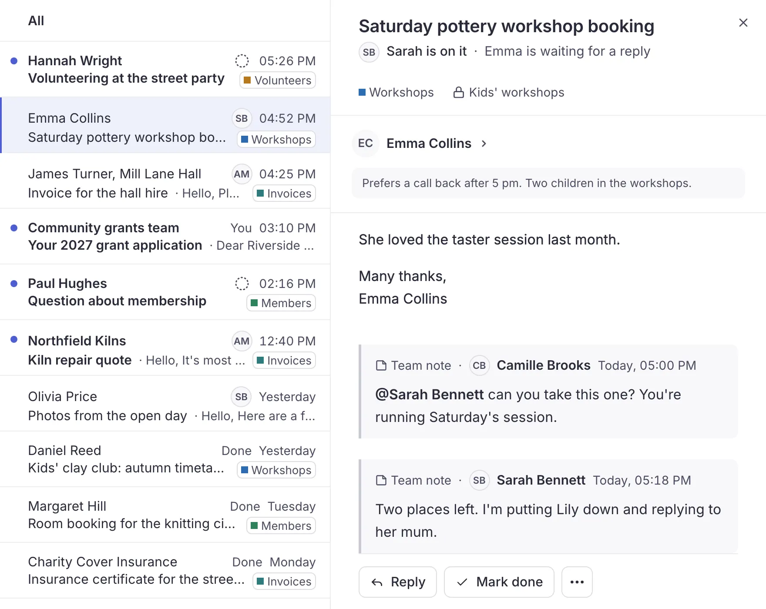766x609 pixels.
Task: Click Workshops tag on Emma Collins row
Action: 276,140
